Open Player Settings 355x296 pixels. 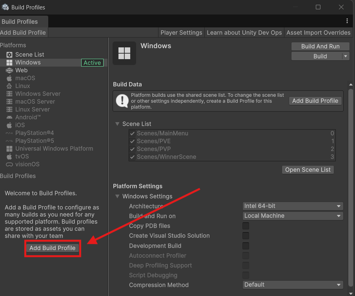point(181,32)
